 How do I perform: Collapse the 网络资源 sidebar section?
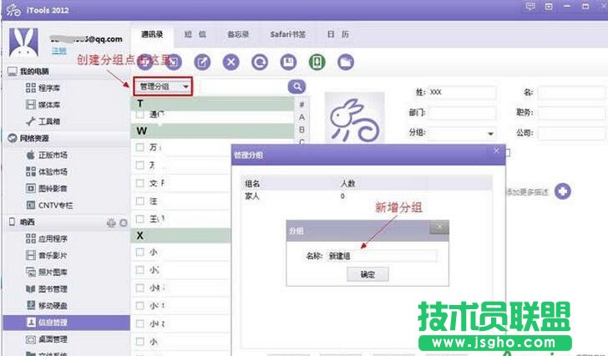(13, 138)
